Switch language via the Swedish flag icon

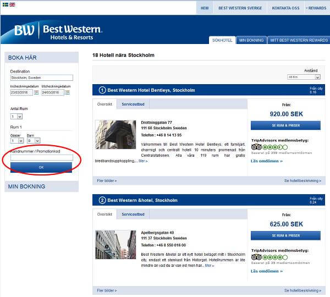click(5, 4)
